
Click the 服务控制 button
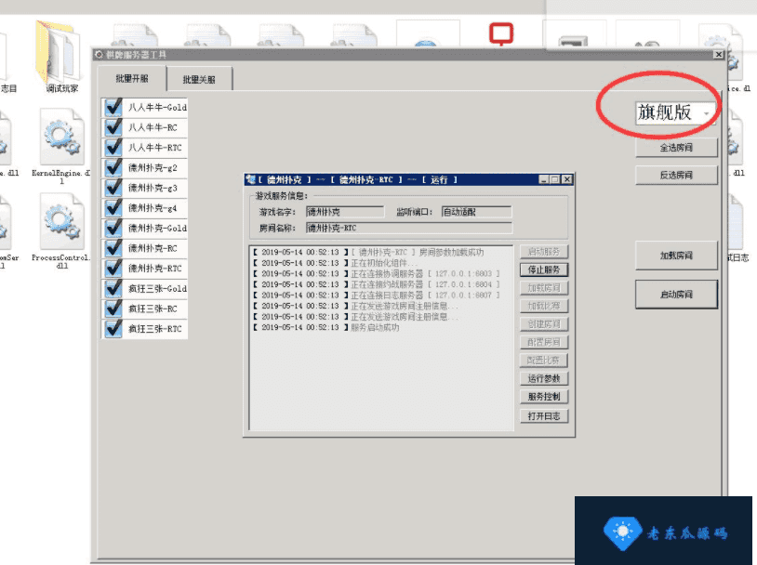[544, 397]
